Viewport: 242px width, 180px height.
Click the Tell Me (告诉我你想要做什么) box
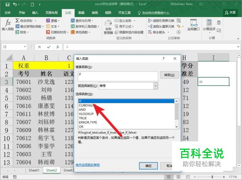pos(154,13)
